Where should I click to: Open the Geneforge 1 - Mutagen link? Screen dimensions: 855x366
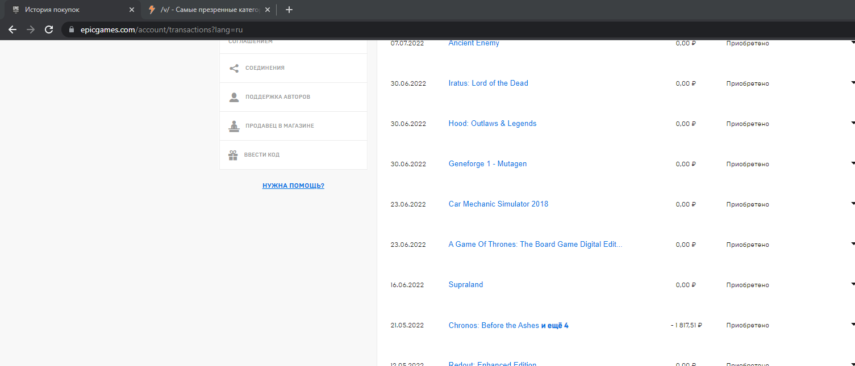point(487,164)
